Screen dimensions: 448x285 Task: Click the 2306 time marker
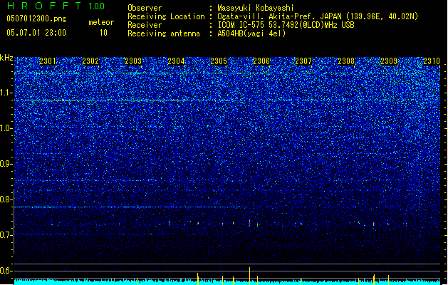click(x=261, y=61)
